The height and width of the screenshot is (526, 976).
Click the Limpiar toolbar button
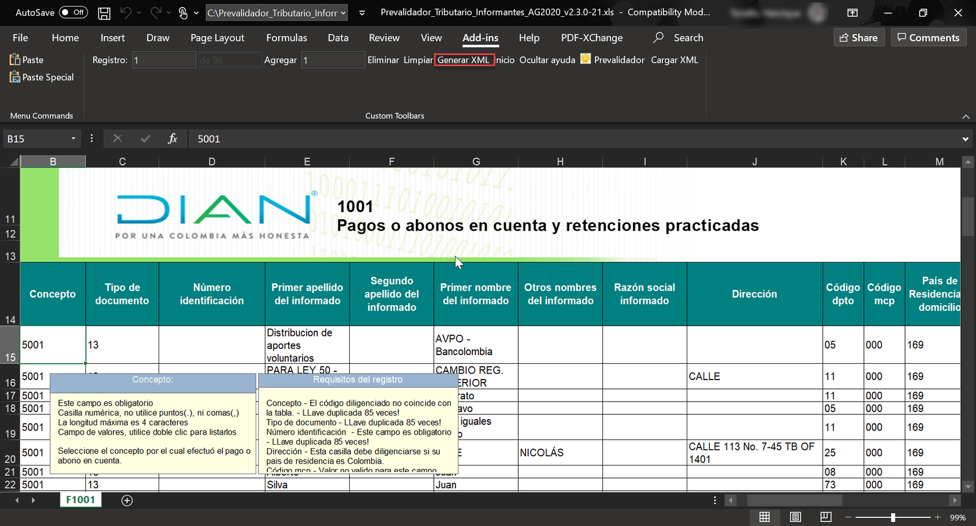(x=418, y=60)
